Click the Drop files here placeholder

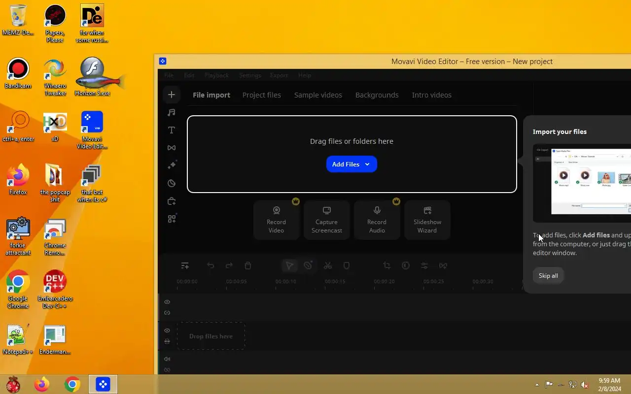pos(211,336)
